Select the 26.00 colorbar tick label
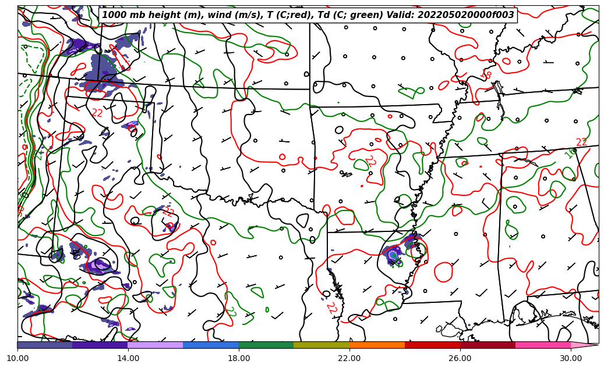 point(460,358)
